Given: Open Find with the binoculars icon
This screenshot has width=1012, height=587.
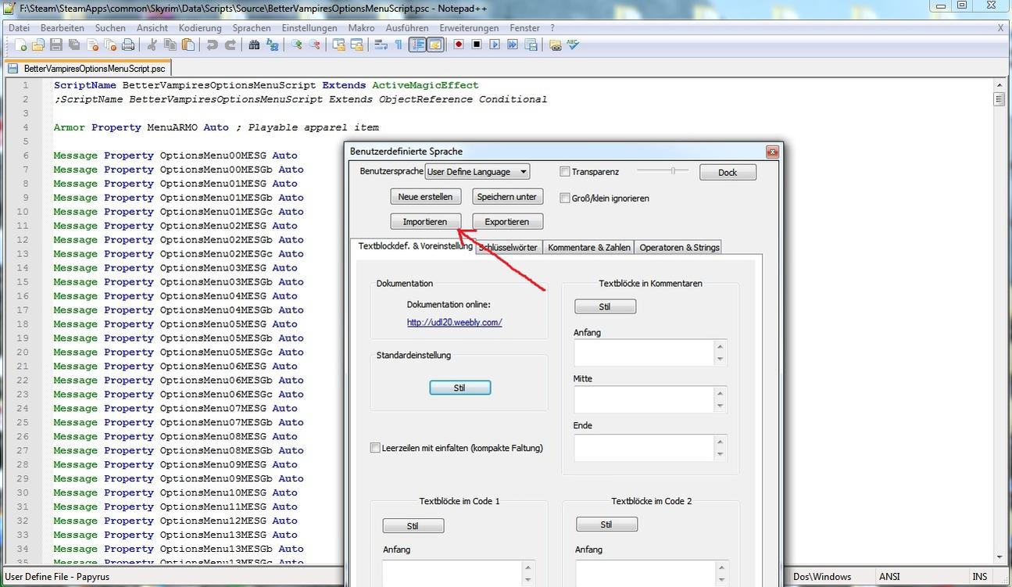Looking at the screenshot, I should (254, 45).
